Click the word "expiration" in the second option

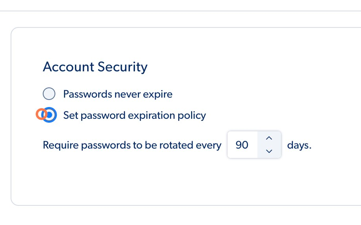(x=153, y=115)
